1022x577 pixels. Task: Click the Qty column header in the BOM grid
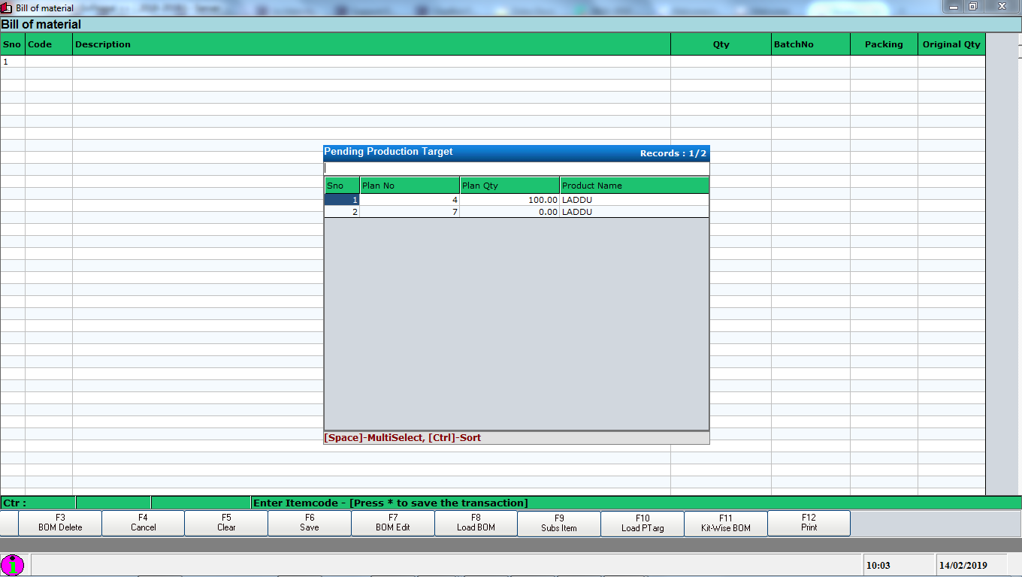721,44
